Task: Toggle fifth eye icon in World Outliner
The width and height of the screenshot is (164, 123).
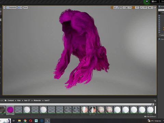Action: (x=159, y=24)
